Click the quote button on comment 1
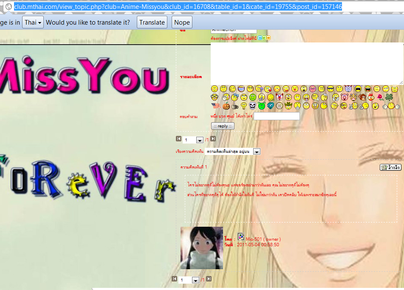Screen dimensions: 404x290 [390, 167]
